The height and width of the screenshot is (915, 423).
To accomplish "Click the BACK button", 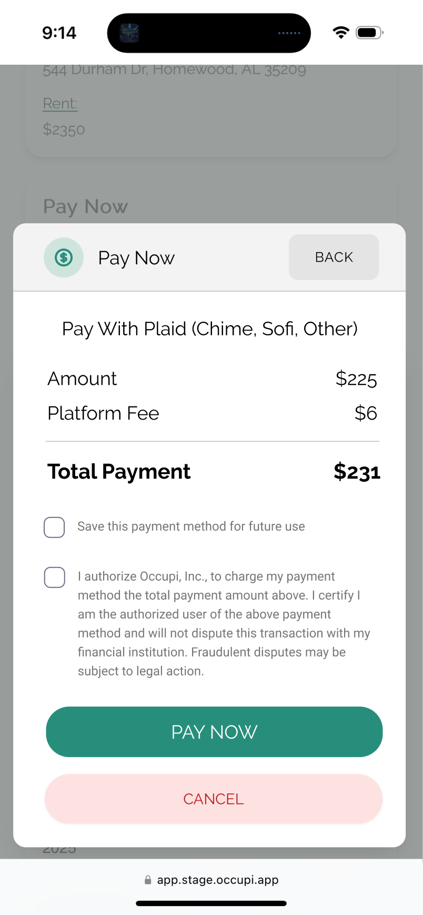I will (x=334, y=257).
